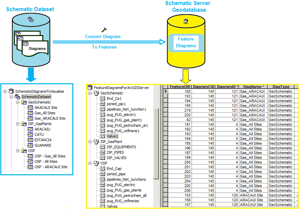Click the ISP_PIPES line feature class icon
This screenshot has width=300, height=209.
103,152
